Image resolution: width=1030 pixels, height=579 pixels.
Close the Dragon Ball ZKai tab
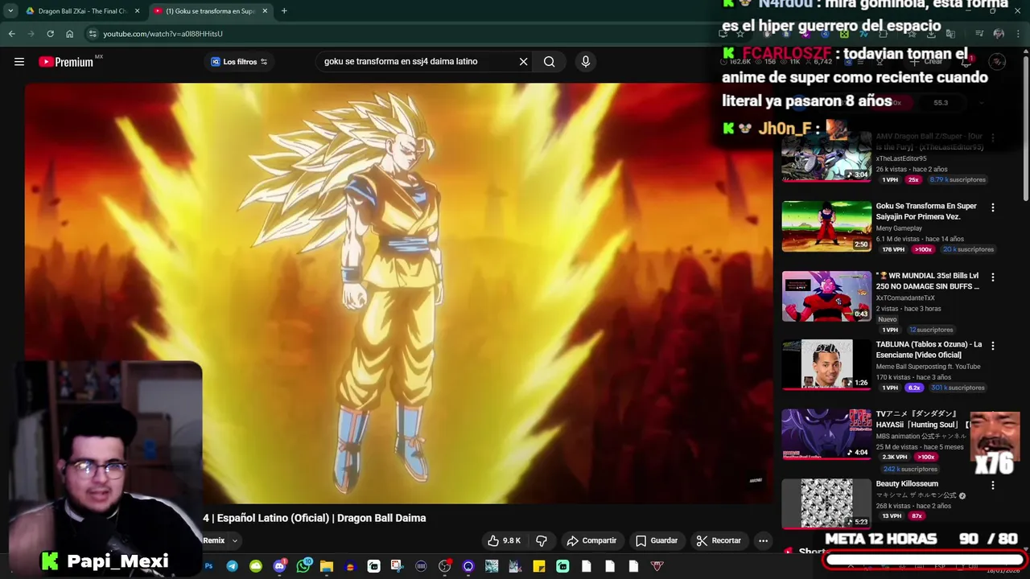[x=137, y=11]
